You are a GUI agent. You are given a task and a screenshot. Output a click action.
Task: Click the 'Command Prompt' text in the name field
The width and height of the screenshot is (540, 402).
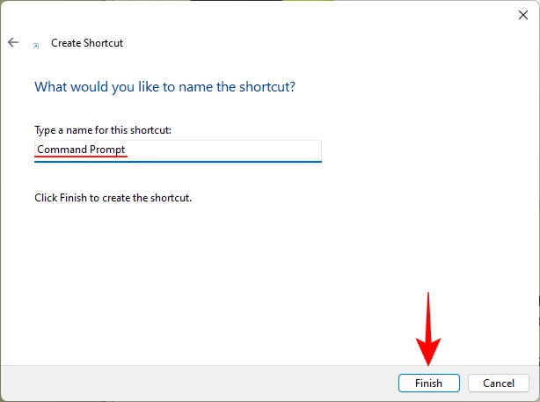[x=81, y=150]
